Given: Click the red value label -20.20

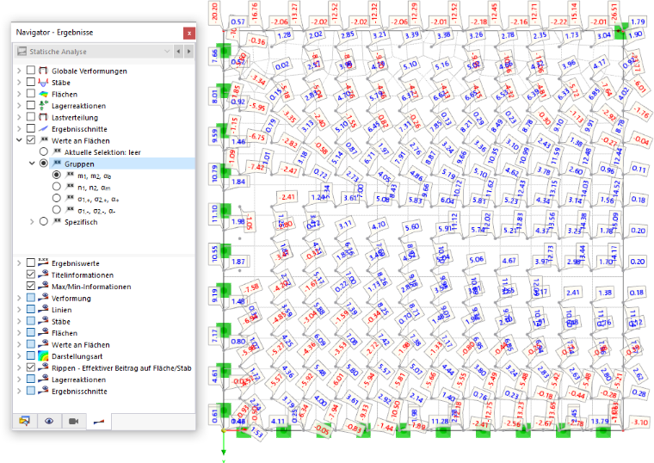Looking at the screenshot, I should [214, 12].
